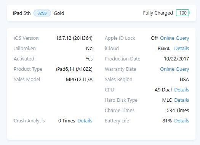Open Details link for Crash Analysis
The height and width of the screenshot is (145, 200).
[85, 121]
